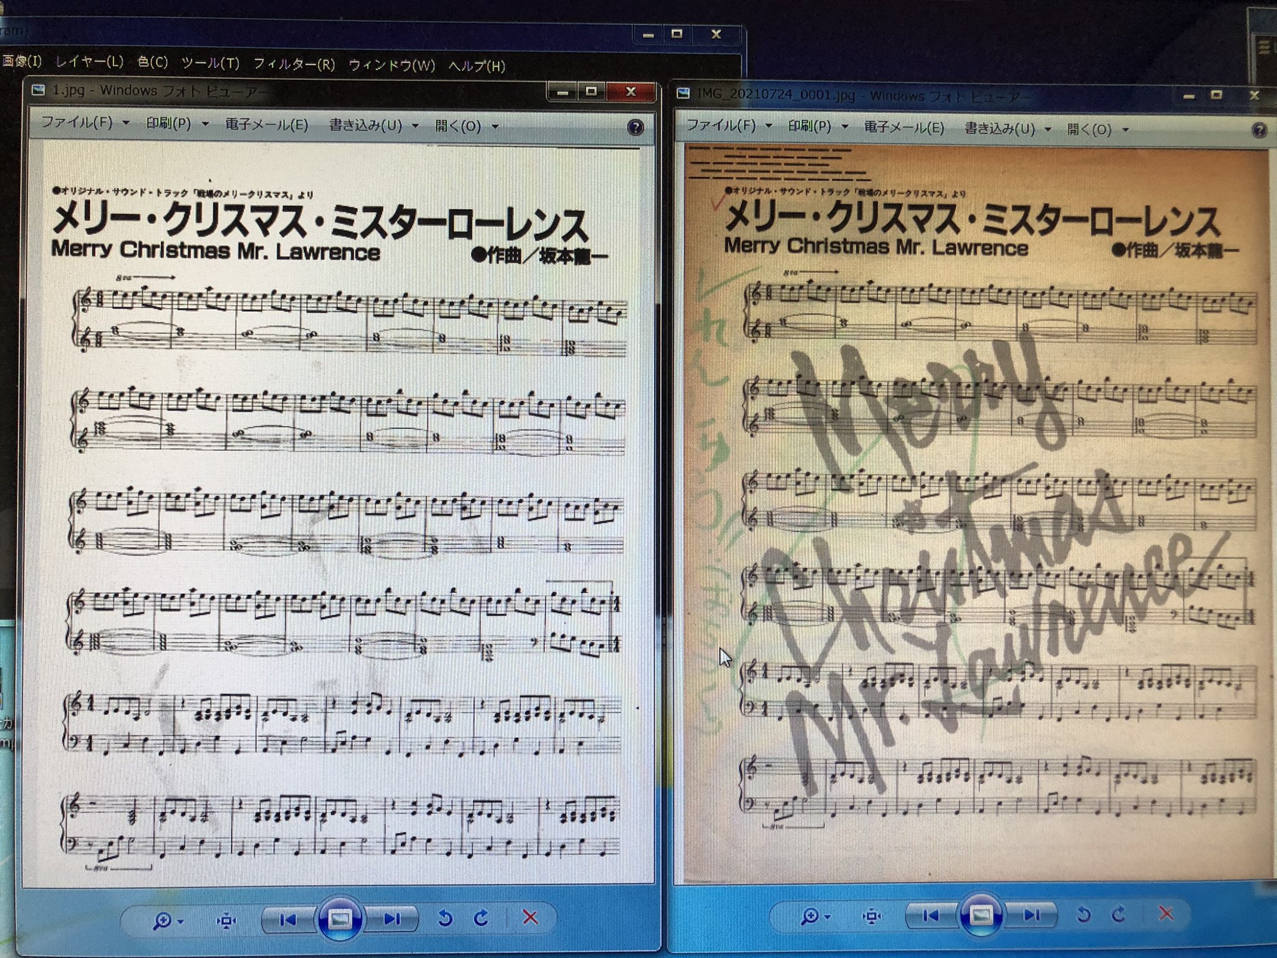Minimize the IMG_20210724_0001.jpg viewer window
The image size is (1277, 958).
coord(1189,96)
